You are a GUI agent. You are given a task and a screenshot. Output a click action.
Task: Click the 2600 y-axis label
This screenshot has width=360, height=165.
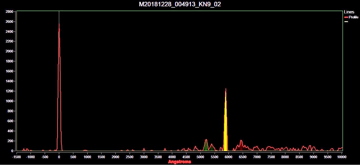(9, 22)
